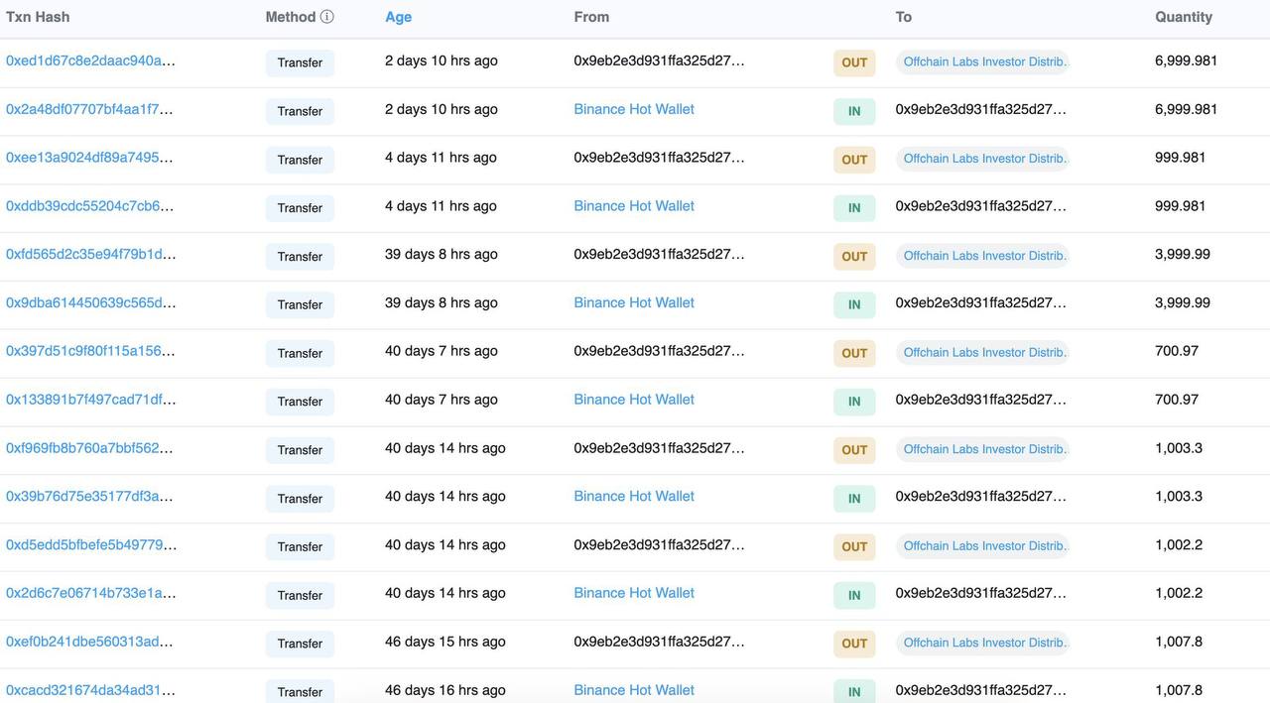
Task: Click the OUT badge for 3,999.99 transfer
Action: (x=854, y=257)
